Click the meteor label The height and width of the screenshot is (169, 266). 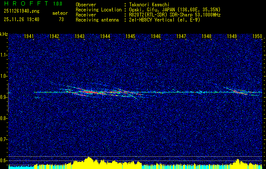(60, 13)
